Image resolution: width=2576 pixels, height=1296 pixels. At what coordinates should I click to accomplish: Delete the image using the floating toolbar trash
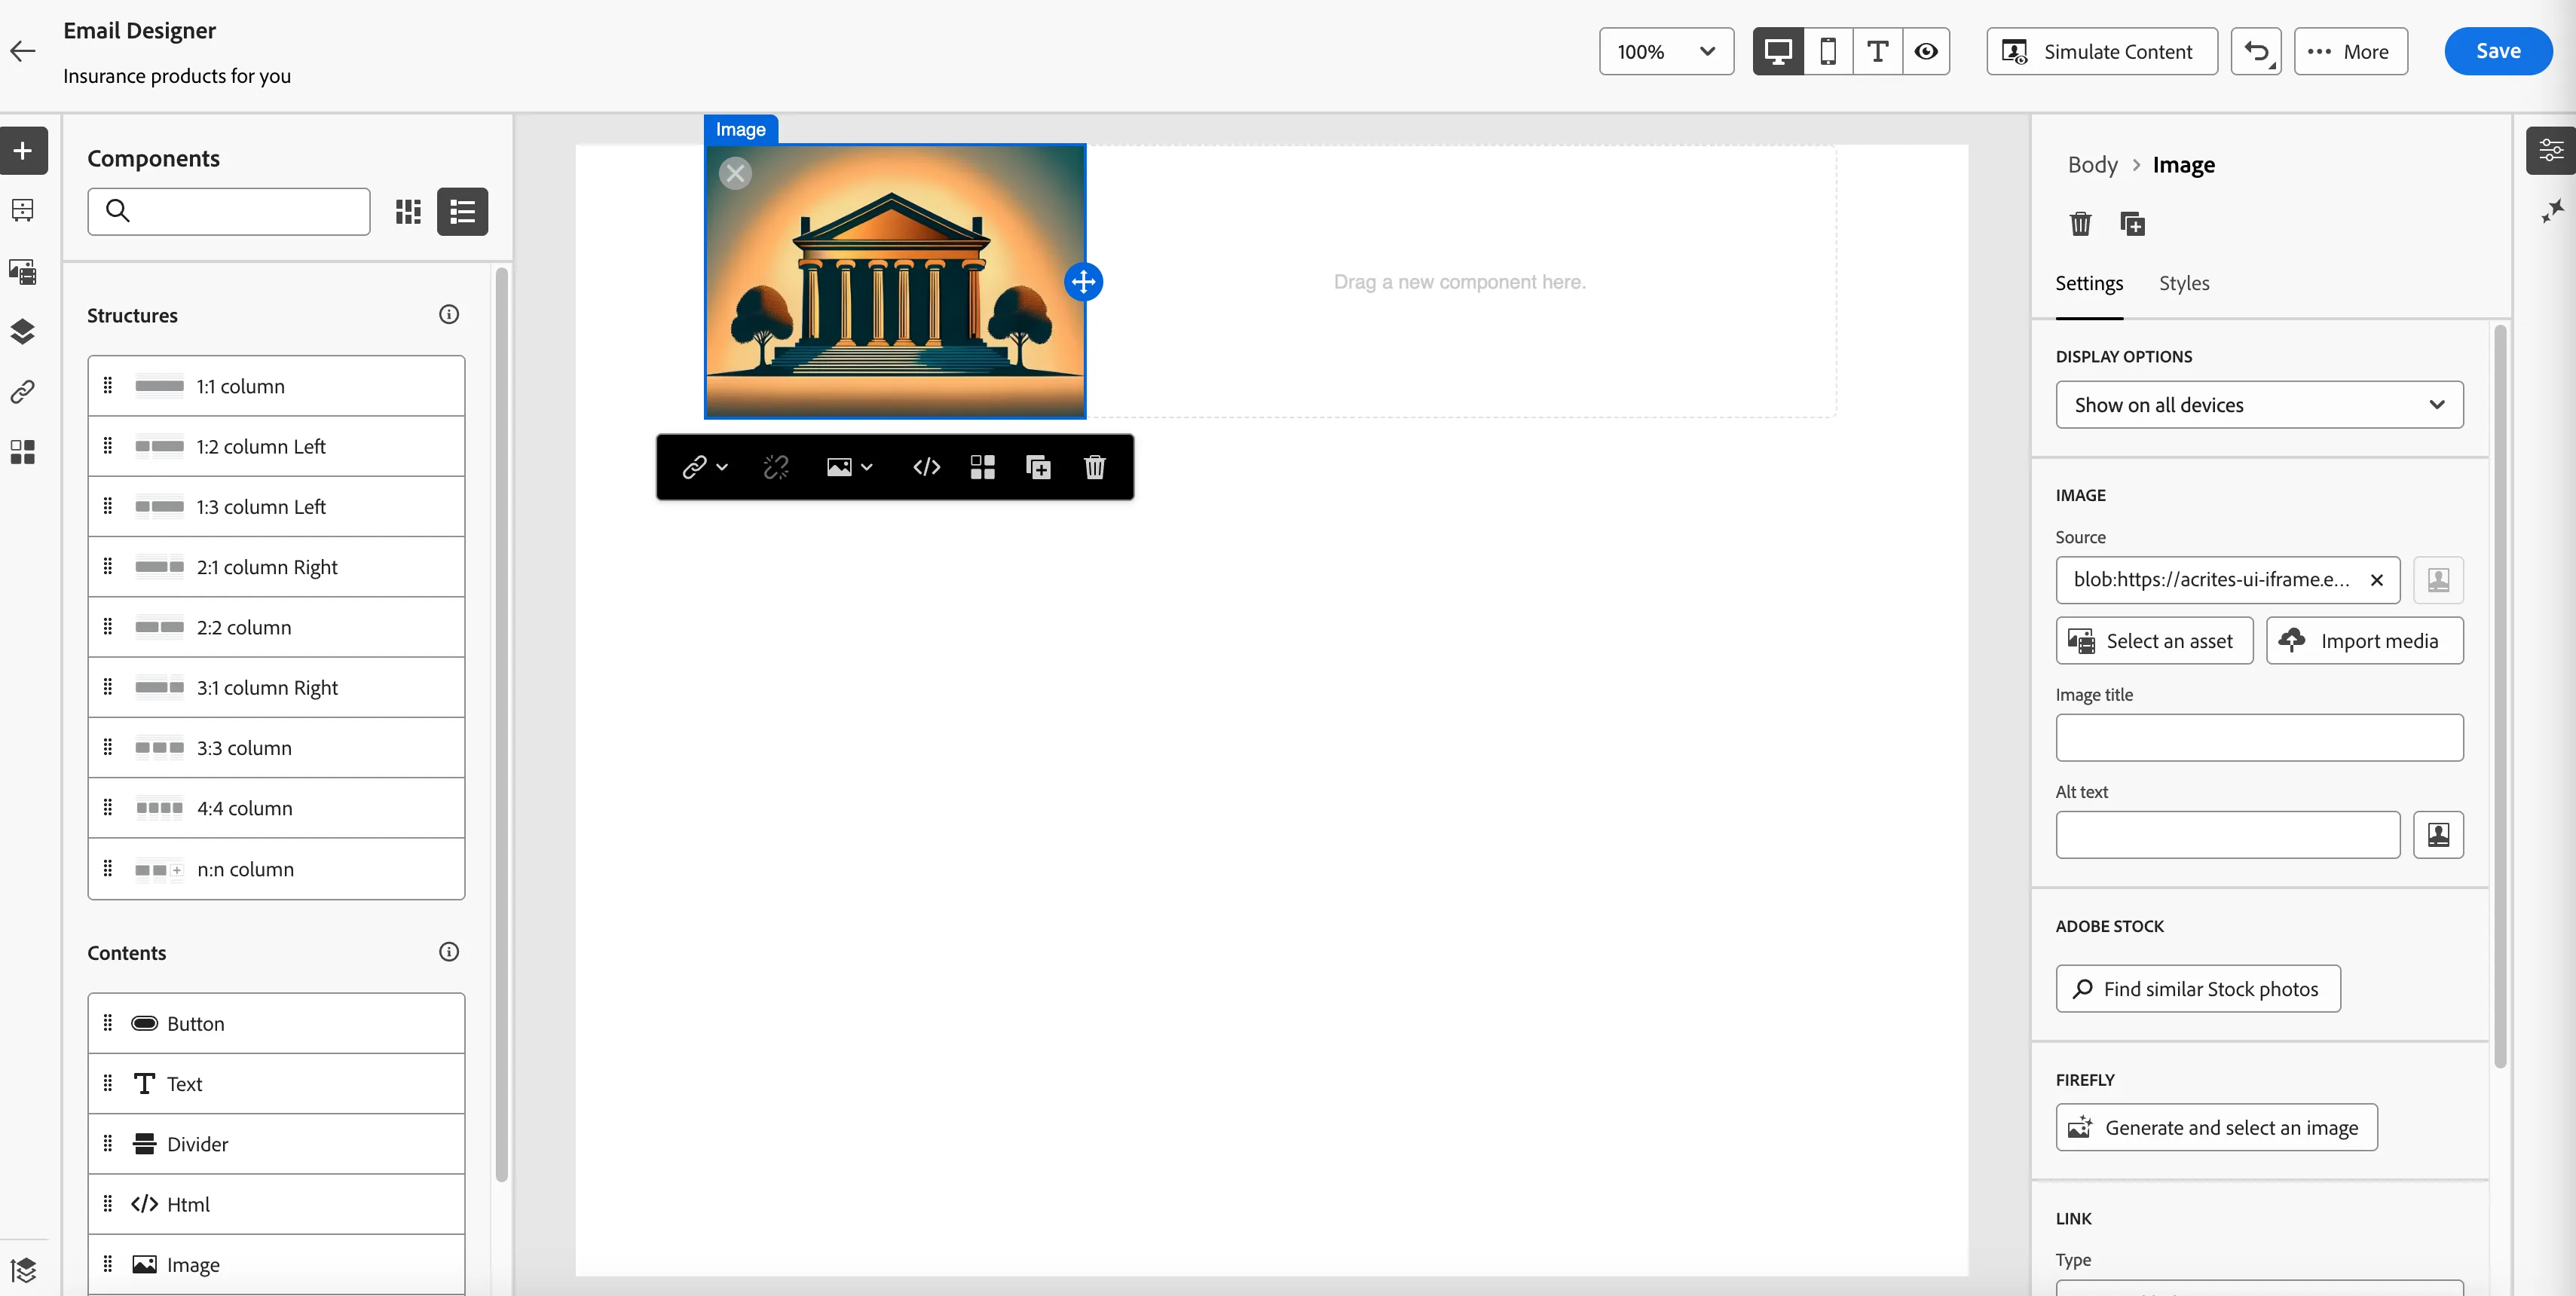[x=1095, y=467]
